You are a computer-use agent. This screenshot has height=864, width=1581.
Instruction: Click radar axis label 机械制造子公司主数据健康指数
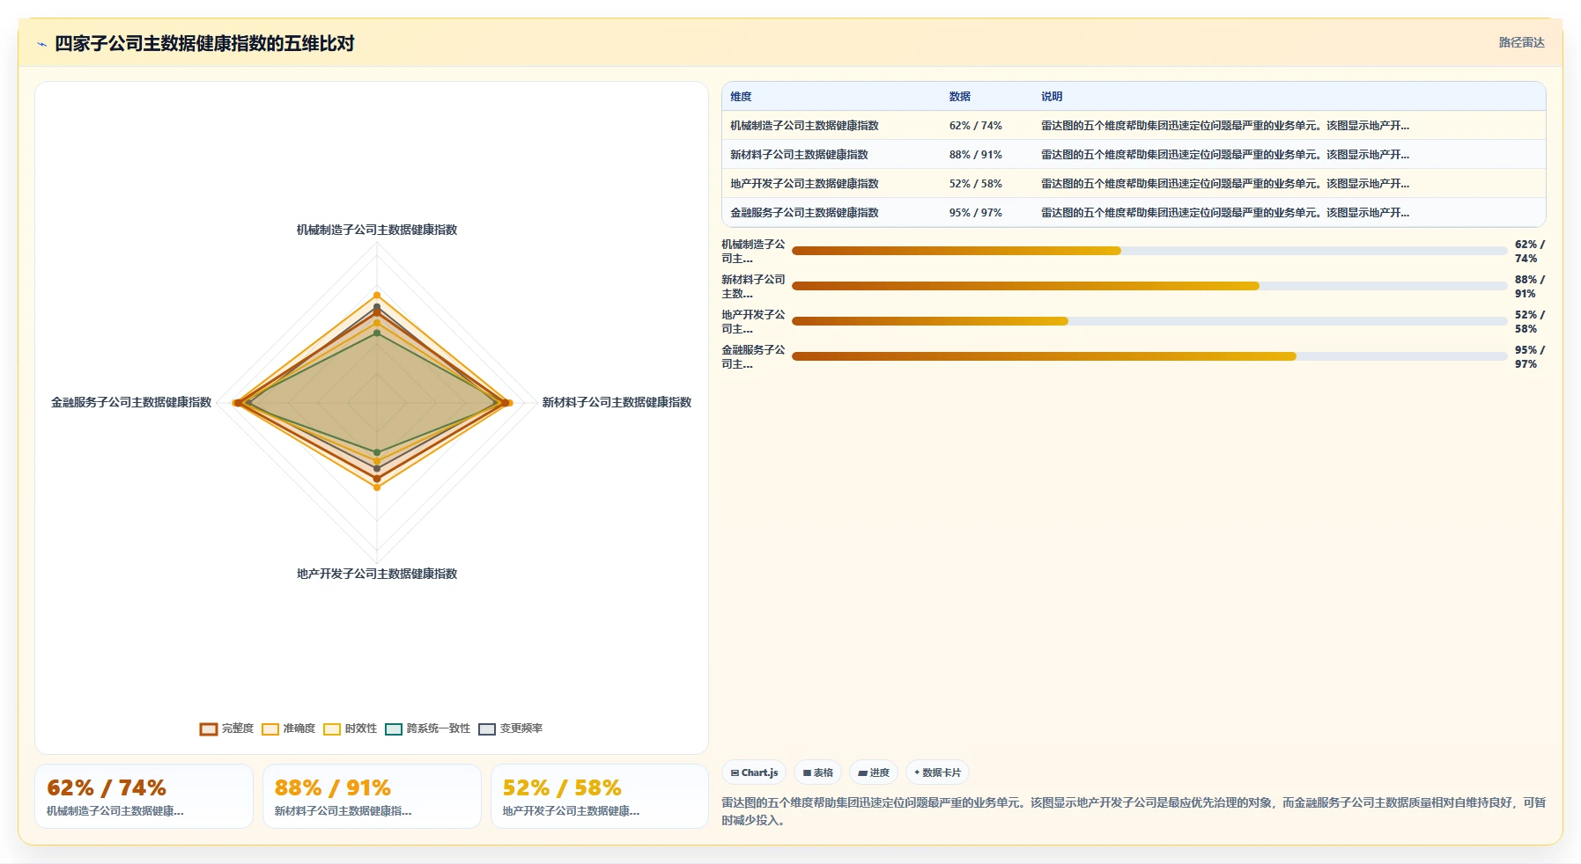[x=377, y=230]
